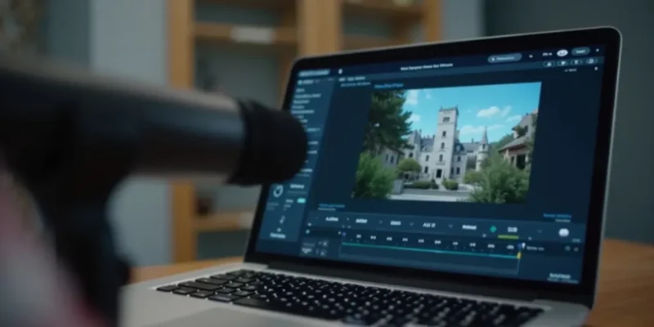Open the blue link below the preview's left corner

tap(332, 206)
